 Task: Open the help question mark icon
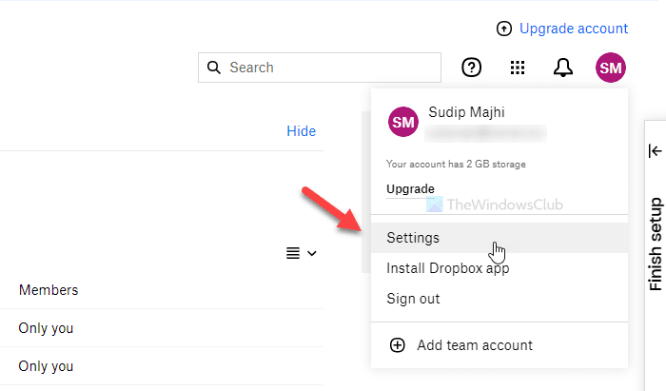(472, 68)
